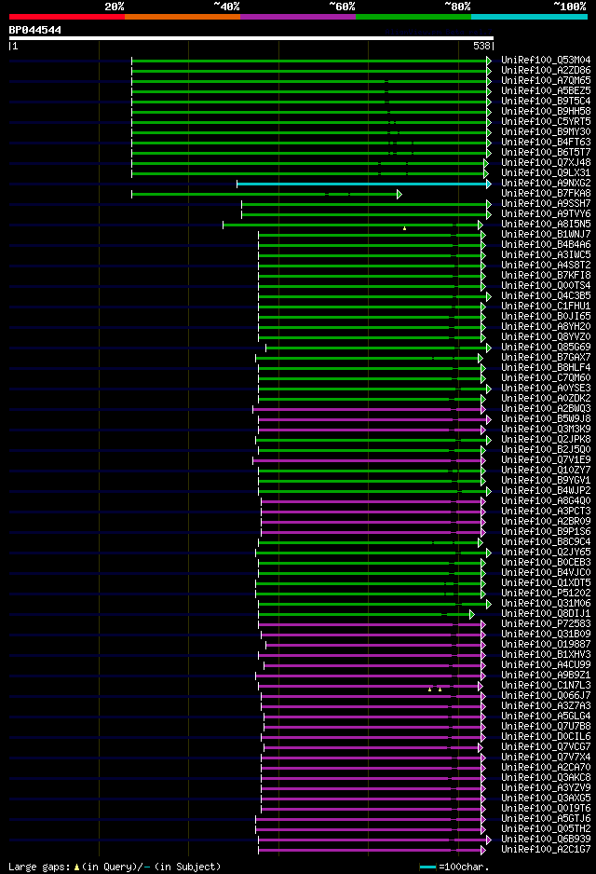Go to the UniRef100_Q8DIJ1 label

tap(546, 614)
